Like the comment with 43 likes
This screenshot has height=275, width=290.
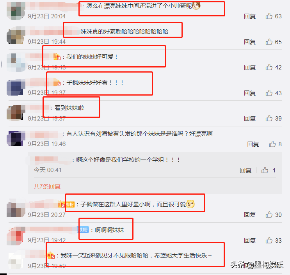(x=269, y=93)
